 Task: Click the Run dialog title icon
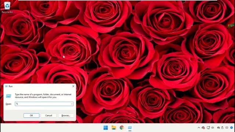[x=6, y=86]
